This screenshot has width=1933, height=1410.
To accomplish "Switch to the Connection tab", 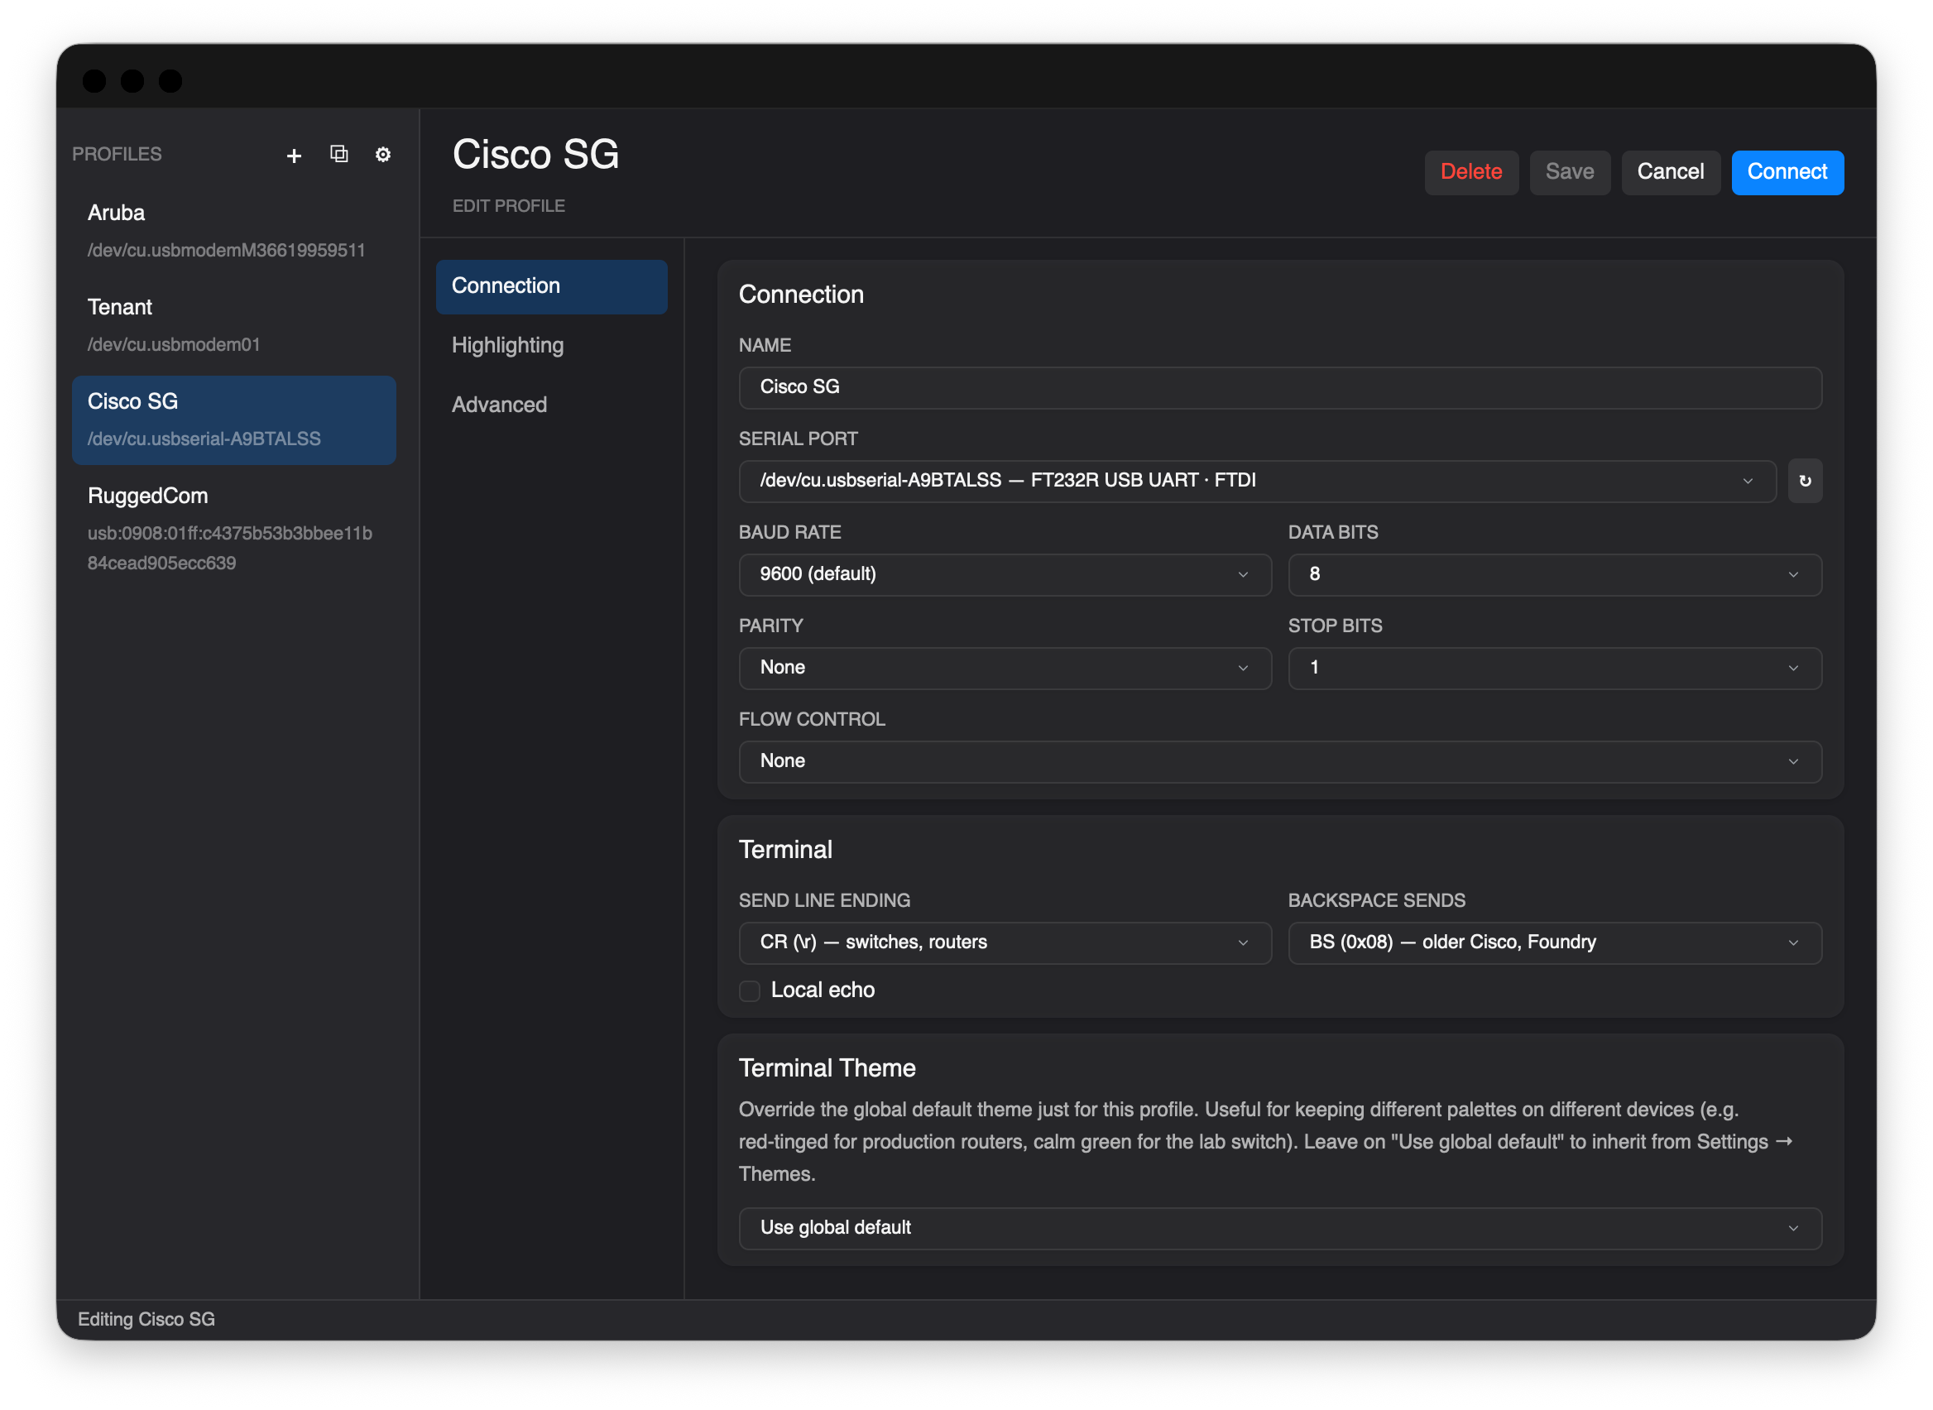I will tap(551, 287).
